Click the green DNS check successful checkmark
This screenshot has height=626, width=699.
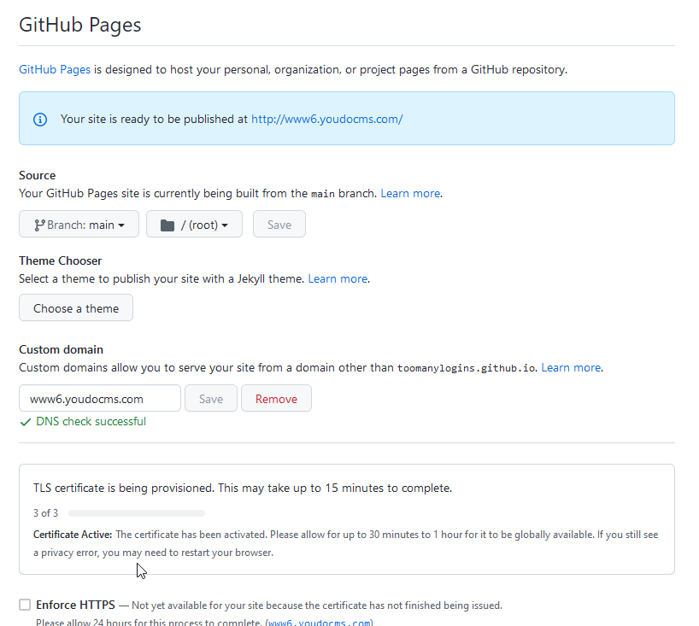(x=26, y=422)
